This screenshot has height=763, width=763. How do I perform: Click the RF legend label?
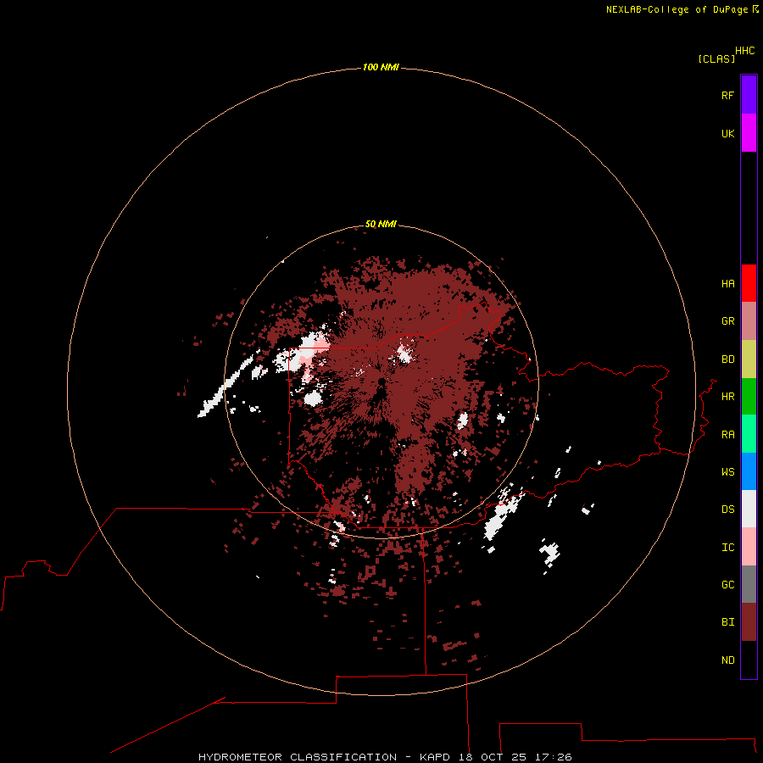(x=728, y=95)
